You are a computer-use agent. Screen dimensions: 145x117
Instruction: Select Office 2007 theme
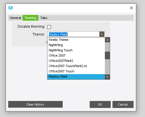(x=76, y=55)
